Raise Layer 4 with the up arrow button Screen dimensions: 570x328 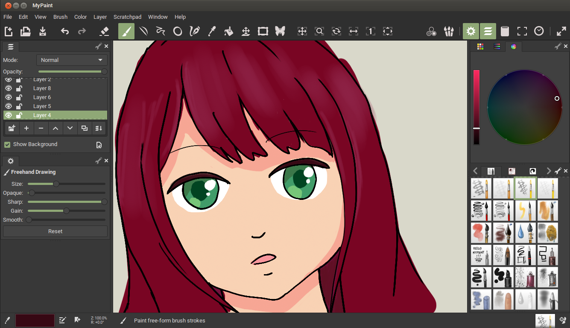56,128
